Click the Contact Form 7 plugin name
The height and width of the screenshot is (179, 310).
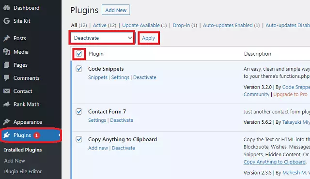pyautogui.click(x=107, y=111)
